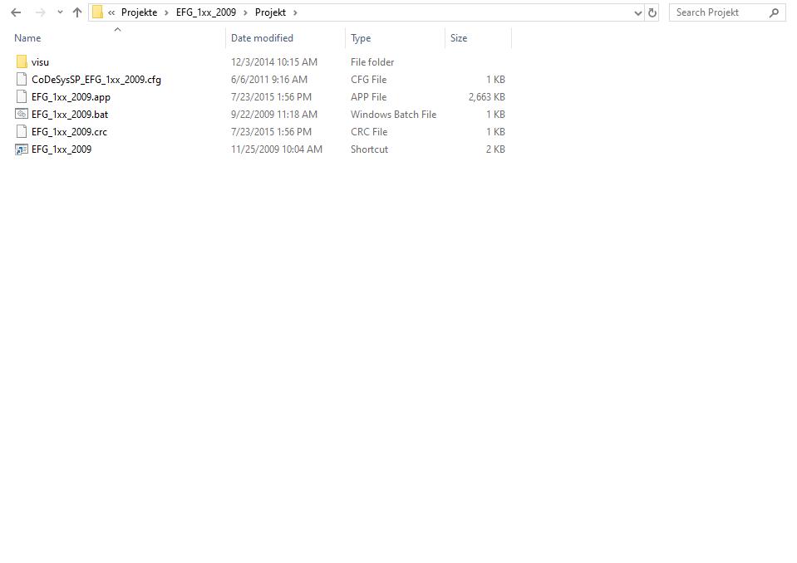Click the 2,663 KB size value
This screenshot has height=563, width=797.
(x=486, y=96)
